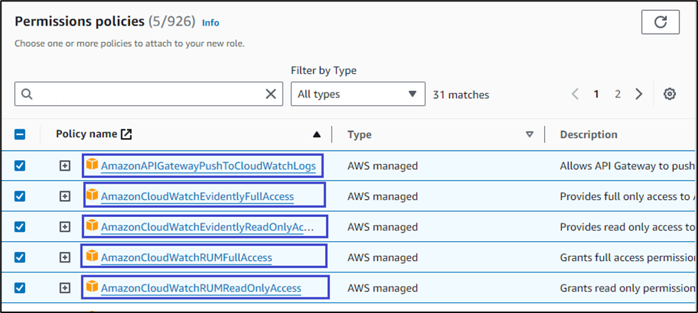Click the external link icon beside Policy name
698x313 pixels.
(x=126, y=134)
